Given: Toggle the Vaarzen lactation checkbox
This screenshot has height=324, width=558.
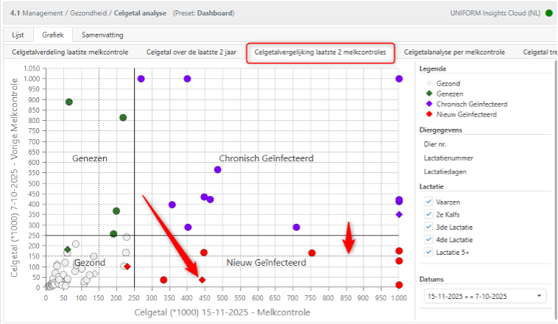Looking at the screenshot, I should point(428,202).
